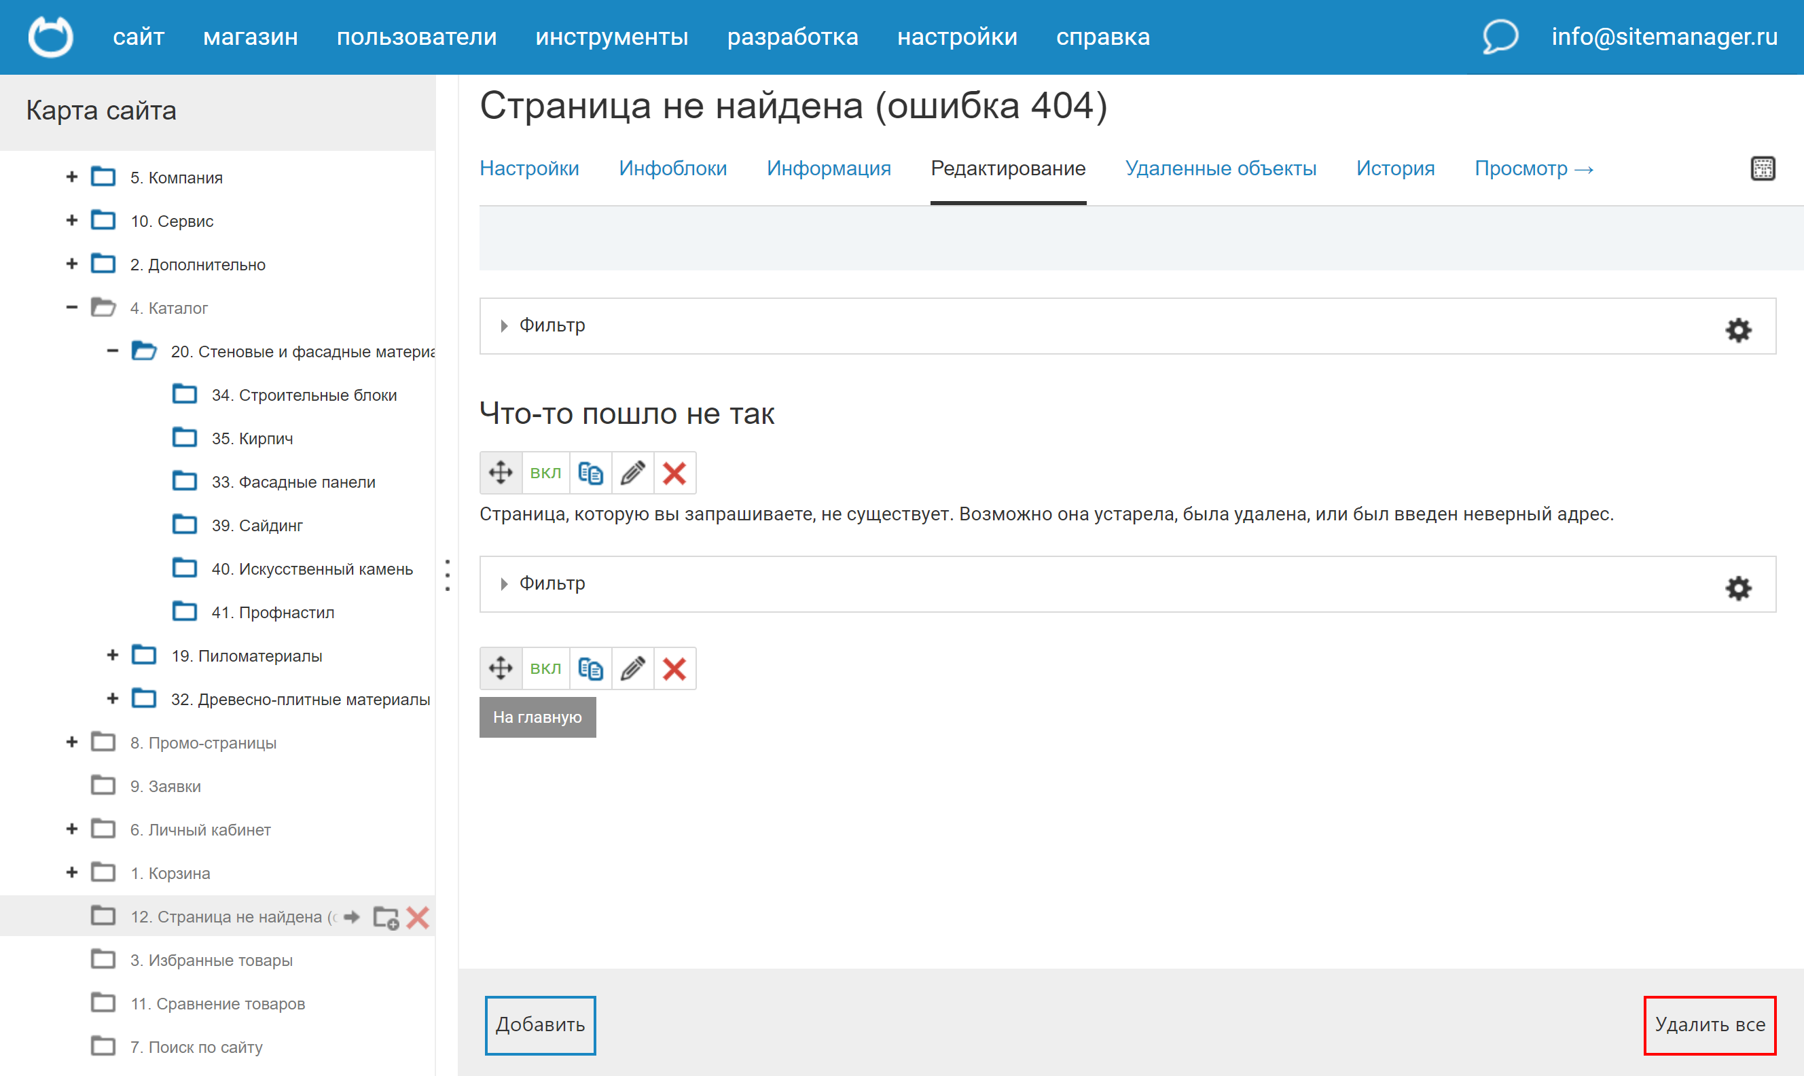Image resolution: width=1804 pixels, height=1076 pixels.
Task: Expand the first Фильтр disclosure triangle
Action: (x=504, y=325)
